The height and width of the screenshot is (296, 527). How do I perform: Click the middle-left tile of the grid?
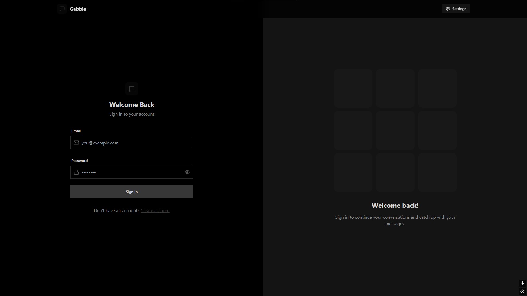353,130
